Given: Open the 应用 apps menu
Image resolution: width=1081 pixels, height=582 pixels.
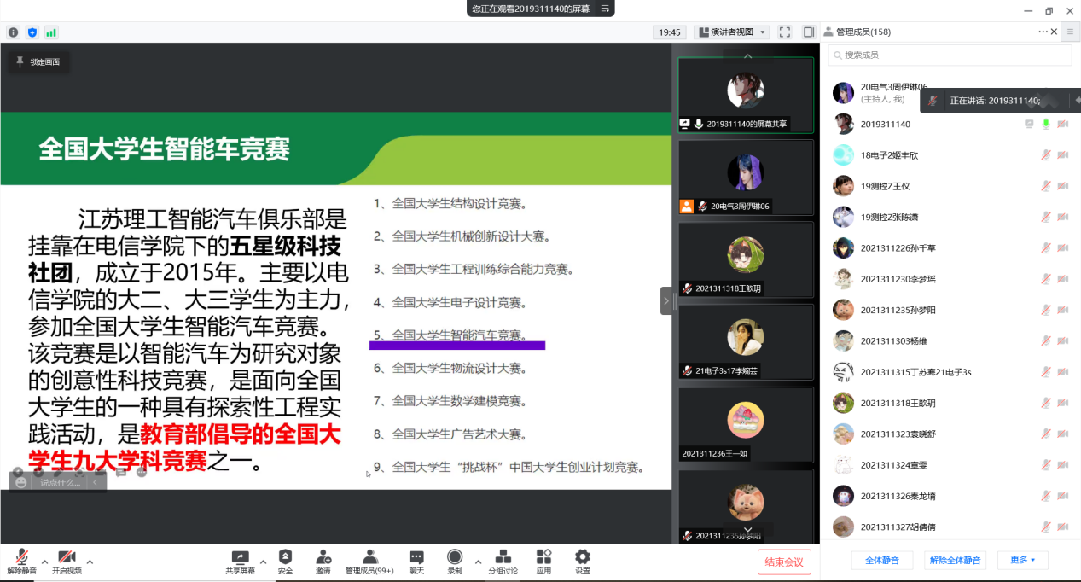Looking at the screenshot, I should 543,562.
